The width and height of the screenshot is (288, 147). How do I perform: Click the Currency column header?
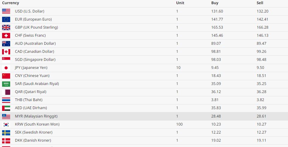(10, 3)
